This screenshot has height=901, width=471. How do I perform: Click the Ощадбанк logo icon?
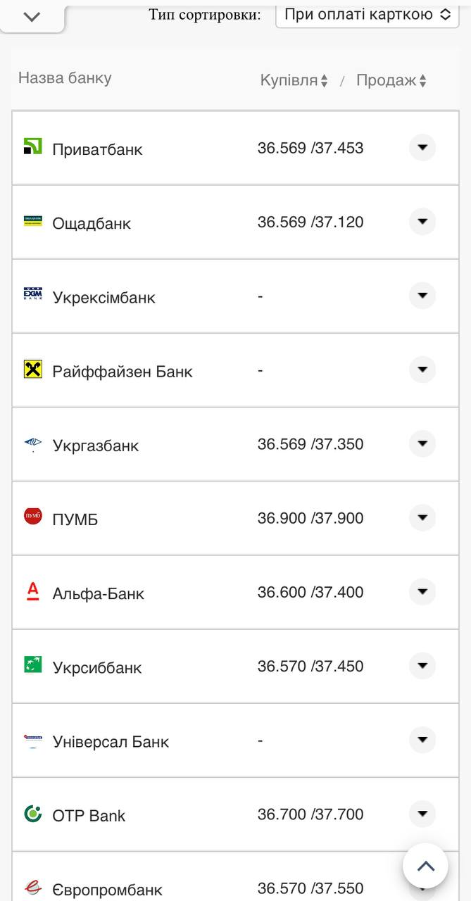(x=33, y=222)
